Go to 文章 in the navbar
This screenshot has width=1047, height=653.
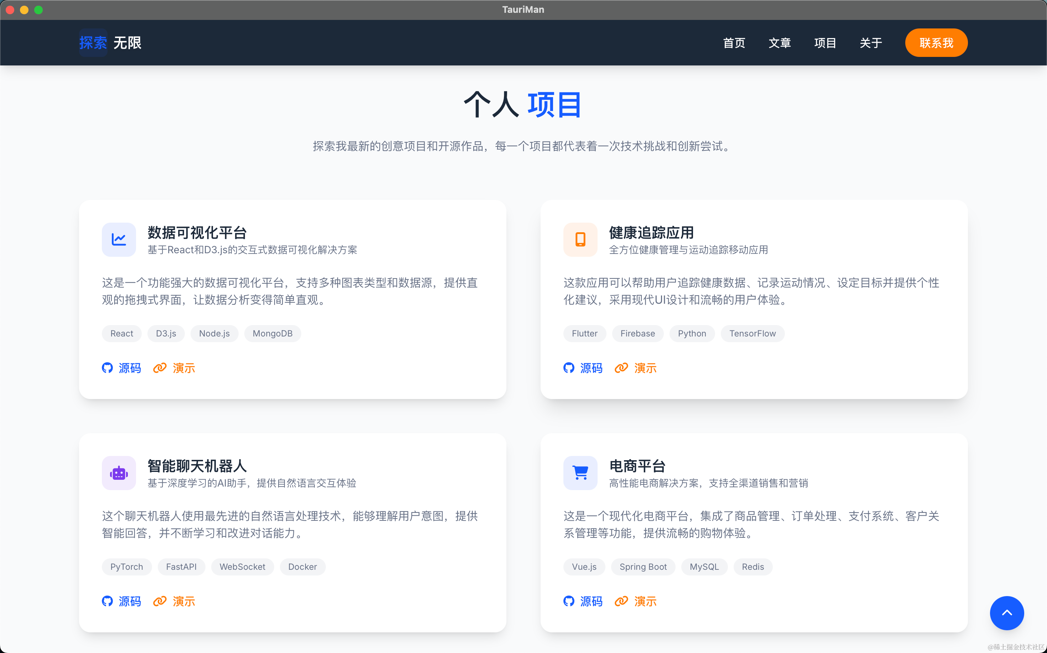tap(779, 43)
